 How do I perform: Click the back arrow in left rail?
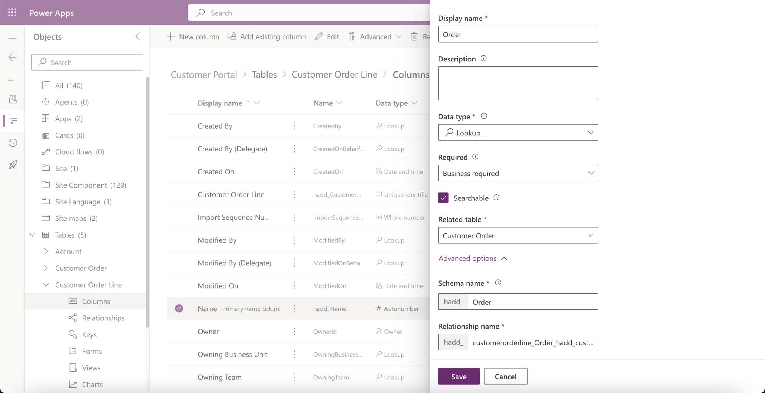click(x=13, y=57)
